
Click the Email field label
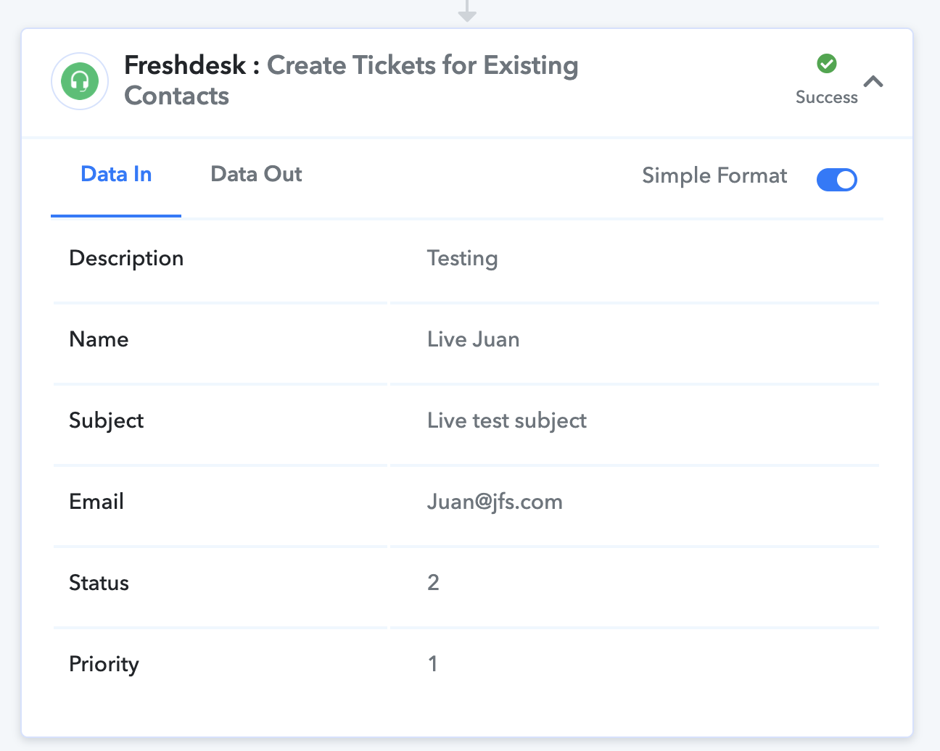(96, 502)
